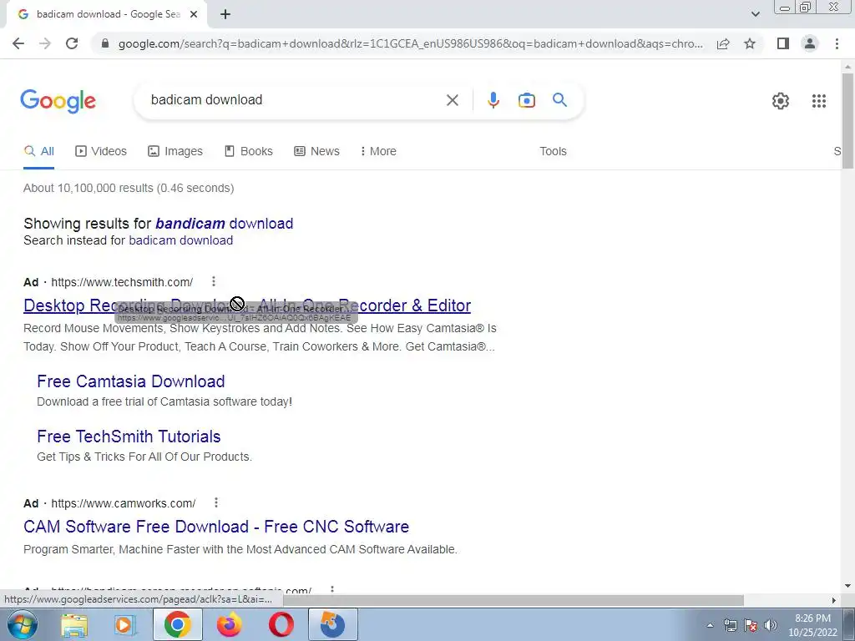Image resolution: width=855 pixels, height=641 pixels.
Task: Click the horizontal scrollbar right arrow
Action: pyautogui.click(x=833, y=600)
